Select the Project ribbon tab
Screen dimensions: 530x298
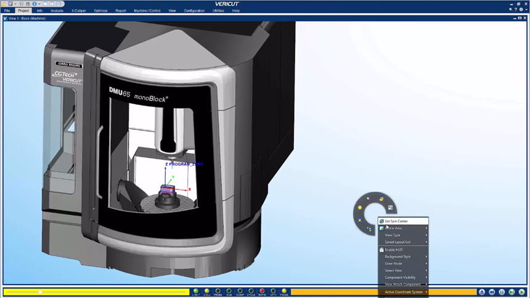(23, 11)
